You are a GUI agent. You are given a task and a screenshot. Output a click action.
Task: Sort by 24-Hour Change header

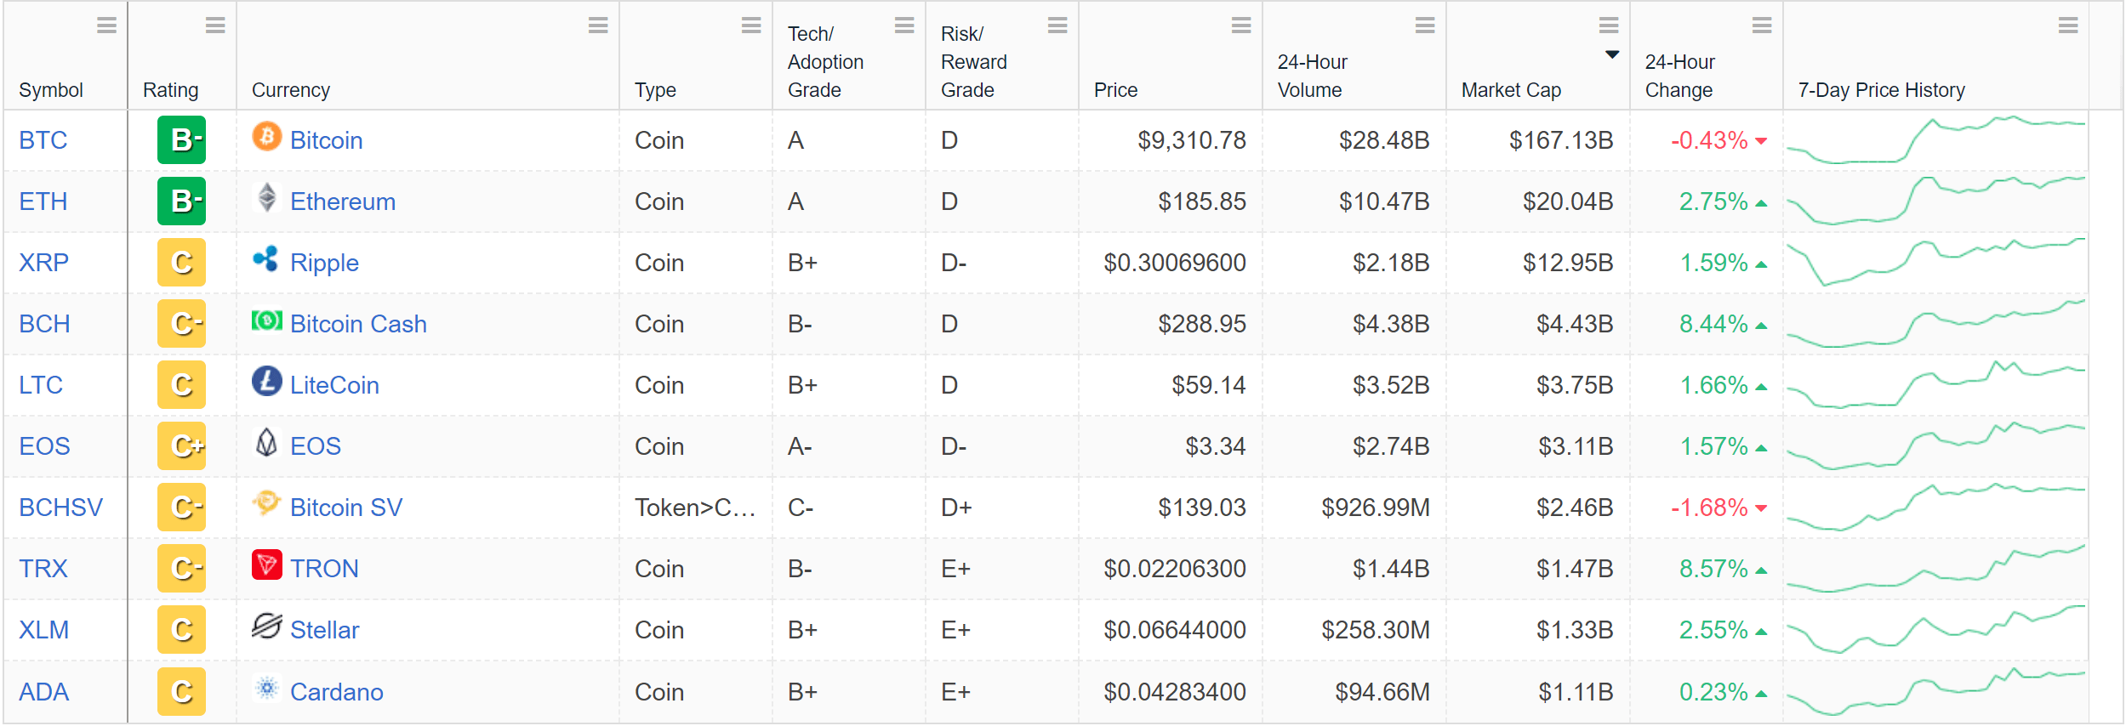tap(1679, 76)
